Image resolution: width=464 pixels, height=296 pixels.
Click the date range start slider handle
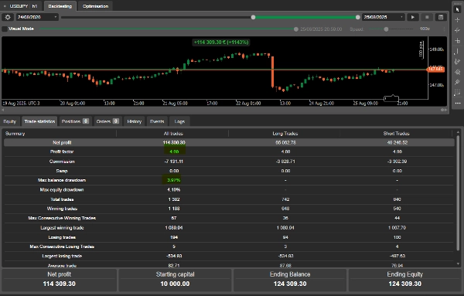(253, 17)
